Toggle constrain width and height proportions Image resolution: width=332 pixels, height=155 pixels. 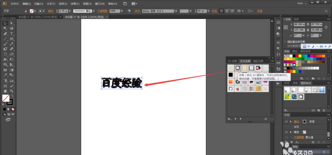(x=325, y=27)
